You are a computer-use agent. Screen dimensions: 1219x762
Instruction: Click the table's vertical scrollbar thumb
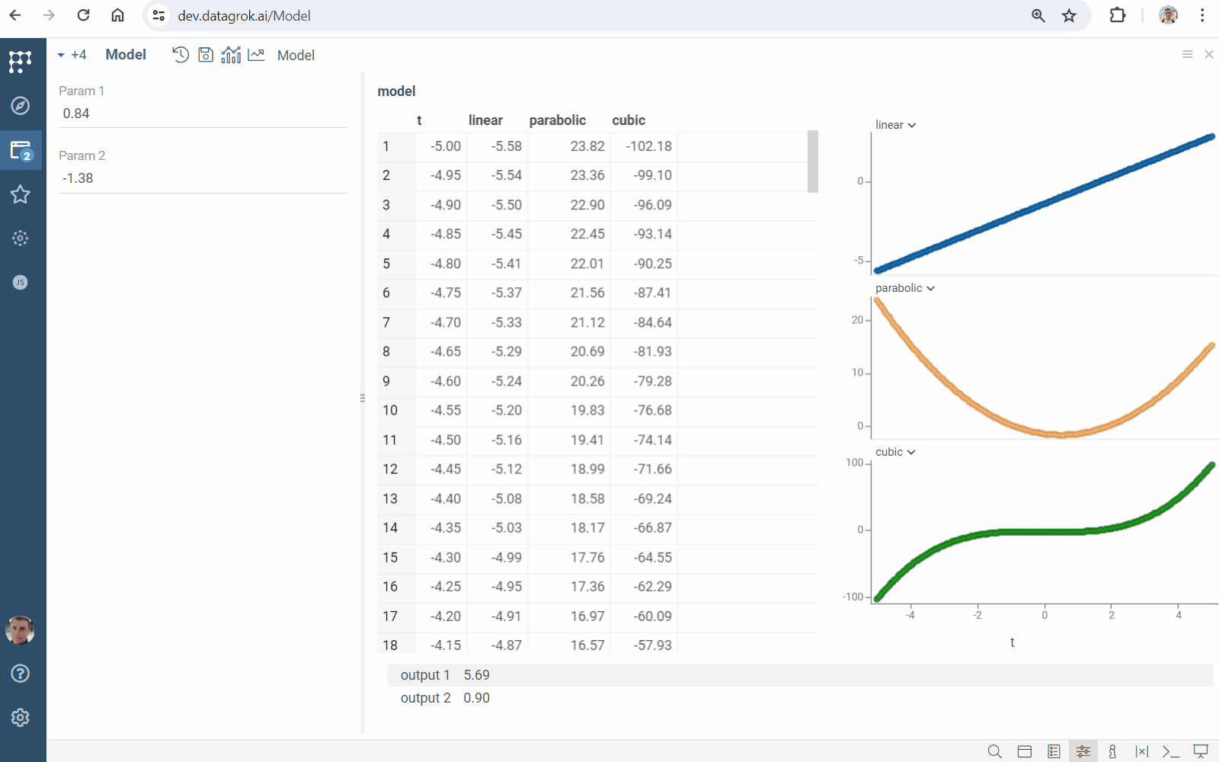click(x=813, y=162)
